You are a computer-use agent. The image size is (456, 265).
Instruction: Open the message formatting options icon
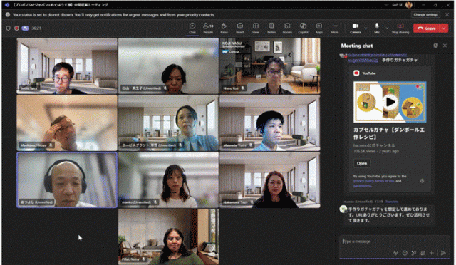click(x=395, y=253)
